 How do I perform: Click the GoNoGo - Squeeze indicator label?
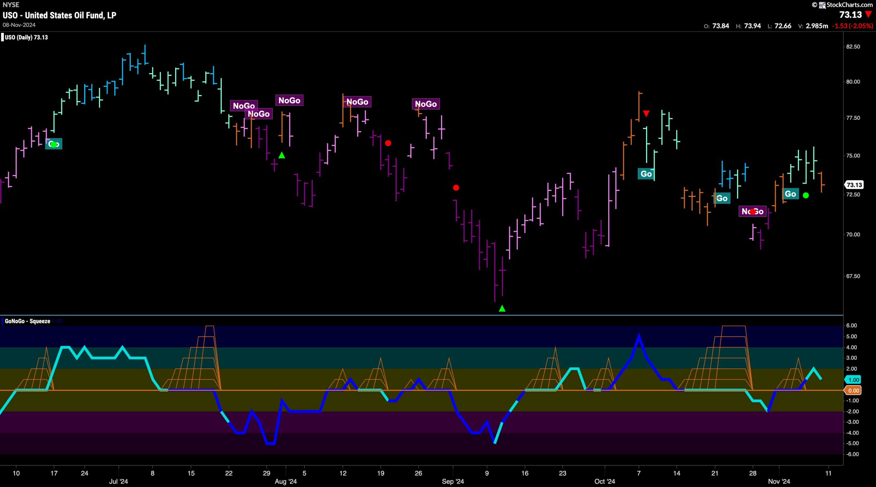27,321
